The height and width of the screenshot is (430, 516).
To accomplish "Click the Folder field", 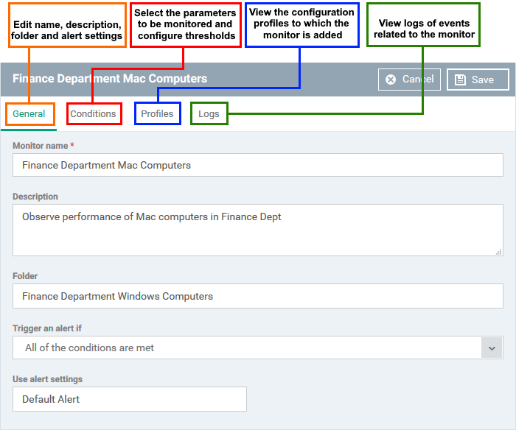I will 258,296.
